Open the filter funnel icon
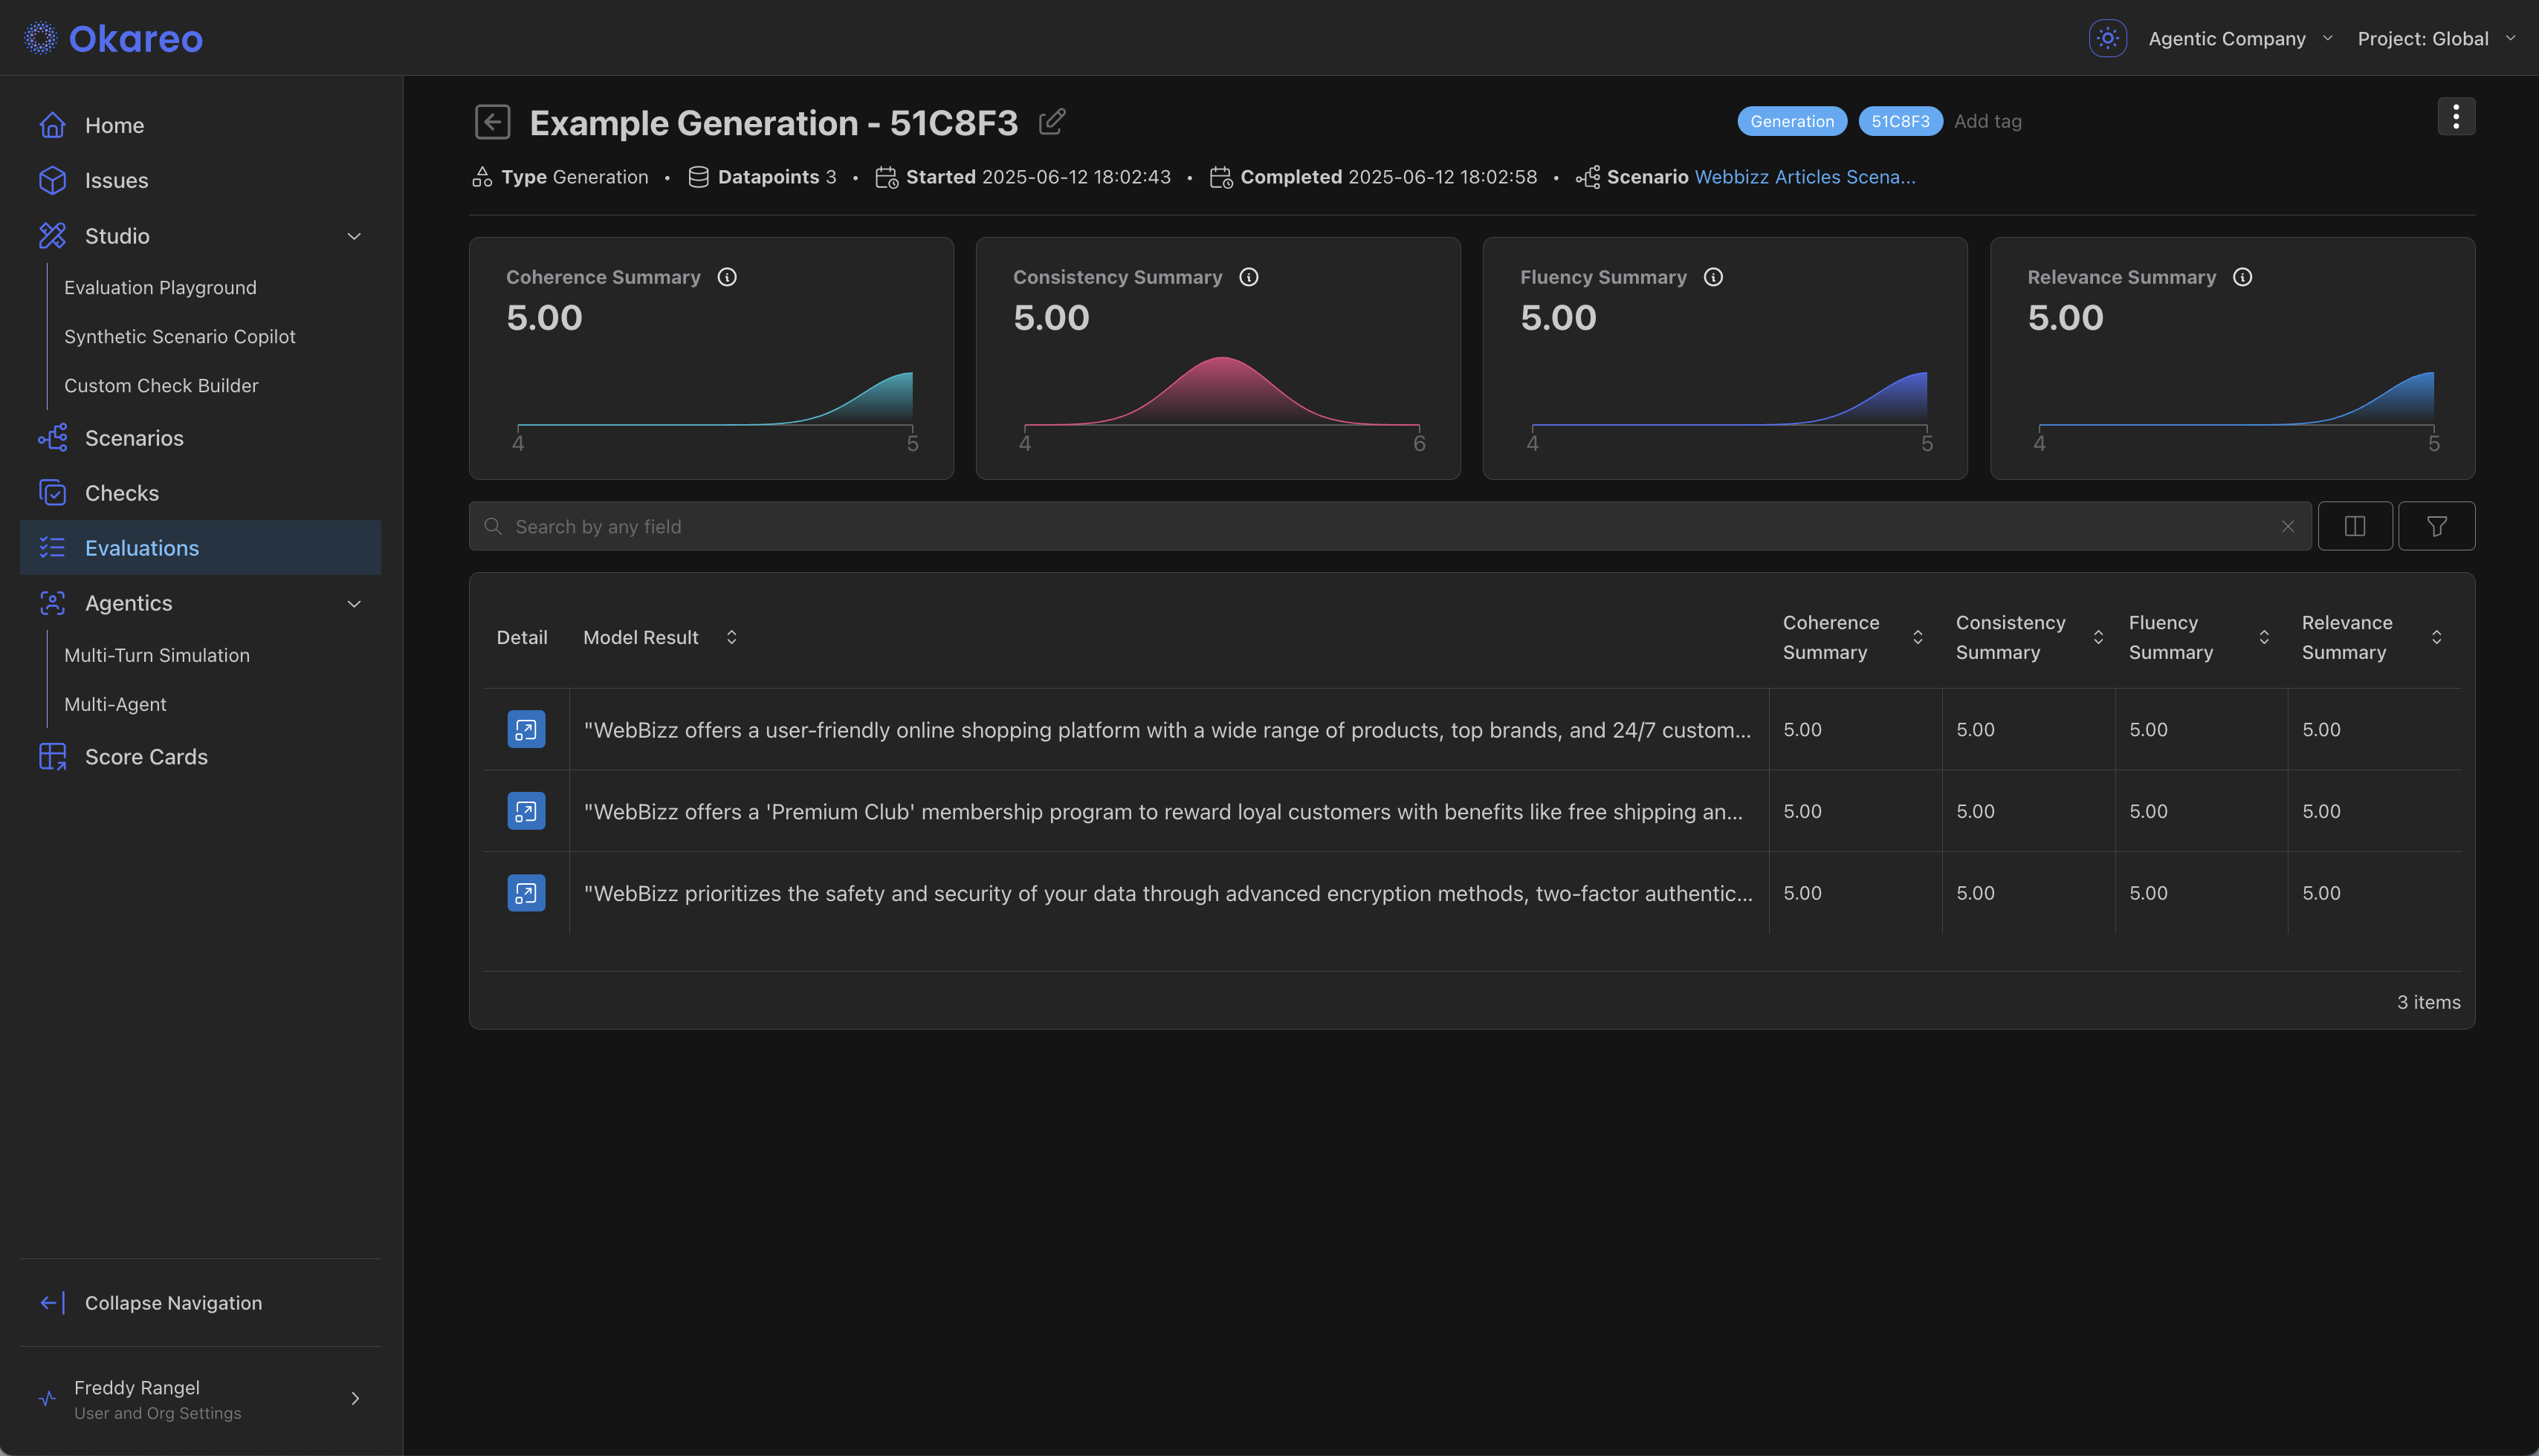The image size is (2539, 1456). [x=2437, y=526]
